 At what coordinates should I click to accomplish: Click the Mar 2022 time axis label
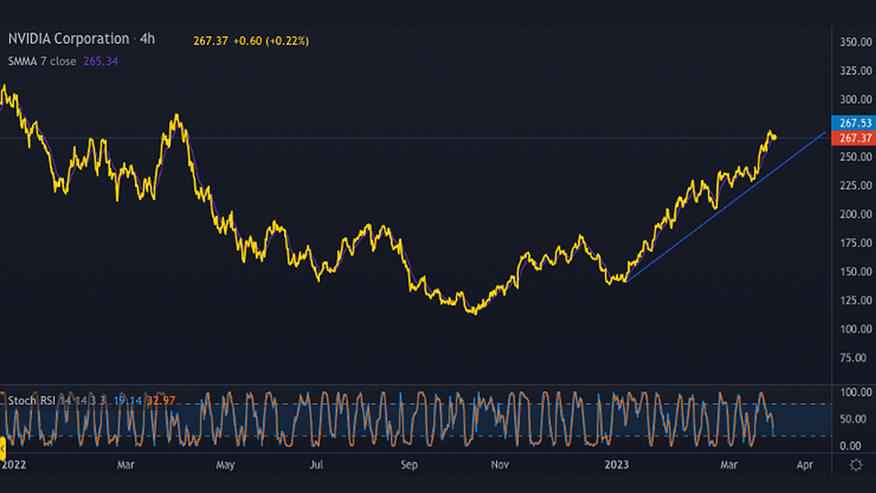[x=126, y=465]
